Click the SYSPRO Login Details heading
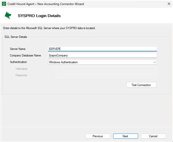Viewport: 173px width, 142px height. tap(39, 16)
